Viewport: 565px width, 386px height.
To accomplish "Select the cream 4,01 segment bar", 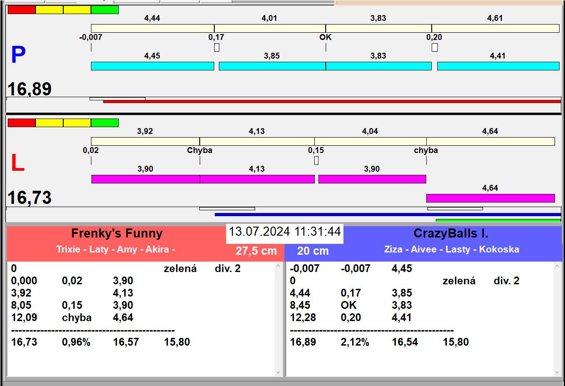I will pos(270,28).
